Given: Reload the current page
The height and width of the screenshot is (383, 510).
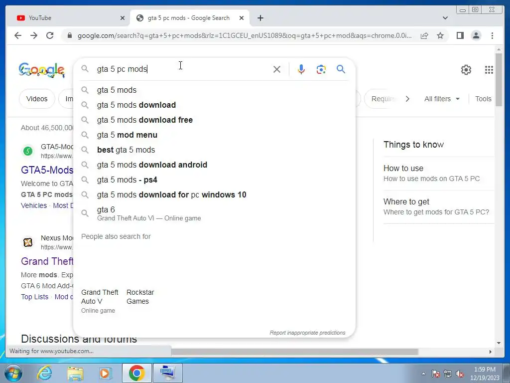Looking at the screenshot, I should [50, 35].
